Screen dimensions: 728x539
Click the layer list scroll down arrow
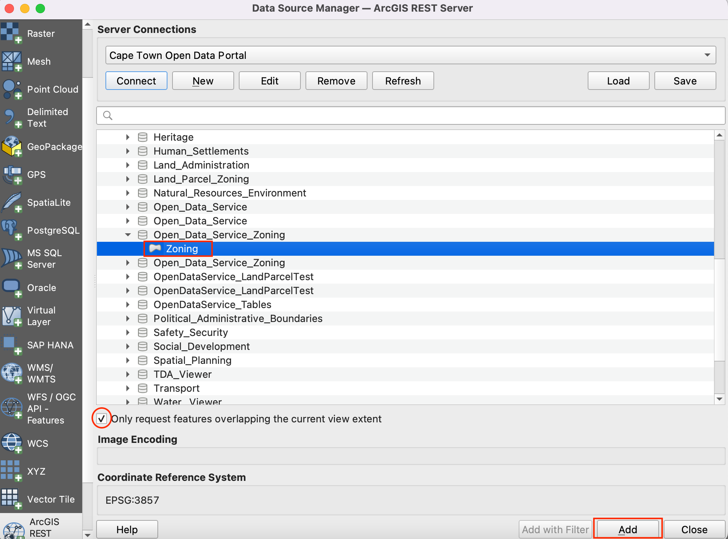pos(719,399)
